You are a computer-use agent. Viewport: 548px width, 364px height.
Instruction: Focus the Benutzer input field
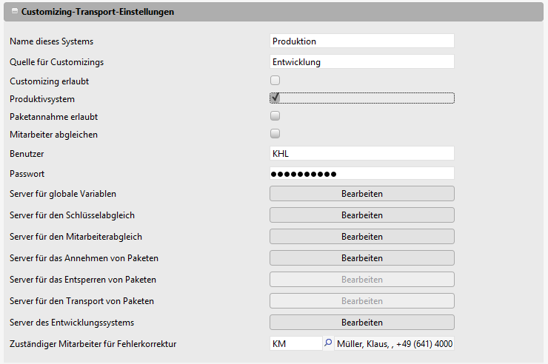pyautogui.click(x=361, y=153)
